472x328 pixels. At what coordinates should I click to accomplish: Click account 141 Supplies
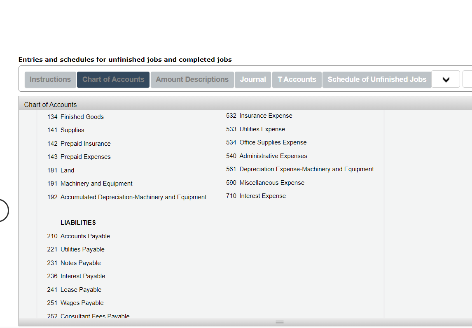click(65, 130)
